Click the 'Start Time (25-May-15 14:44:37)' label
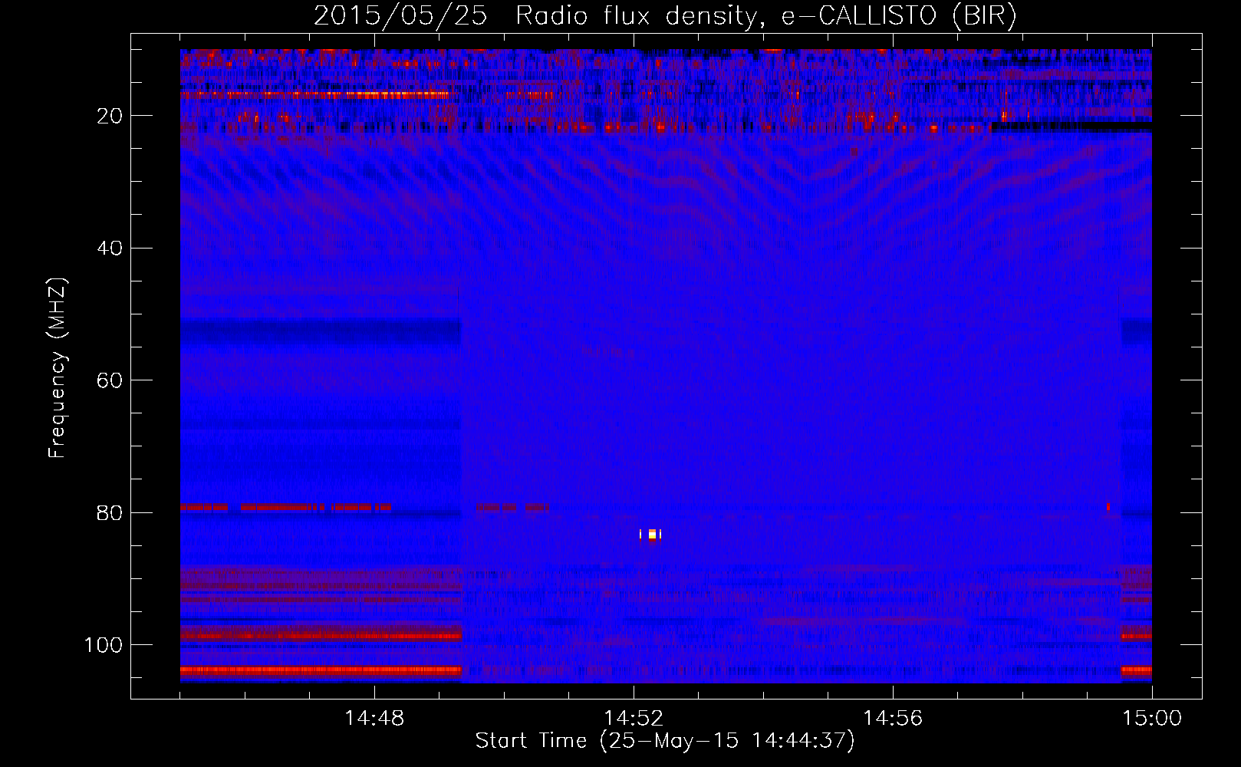 [665, 741]
